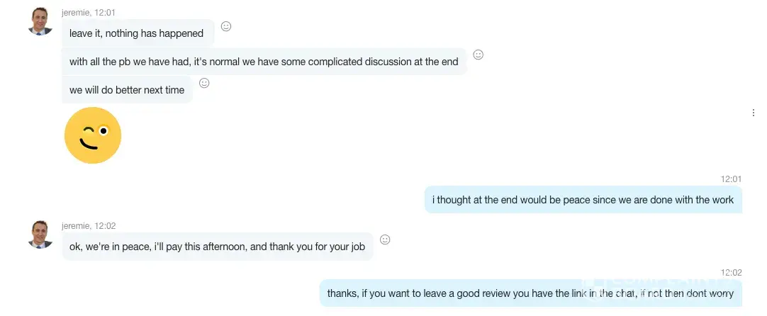Click the "with all the pb" message bubble
This screenshot has width=767, height=316.
tap(264, 62)
